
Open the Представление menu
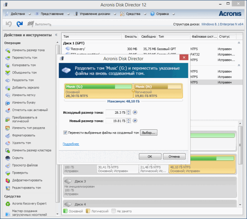[52, 14]
